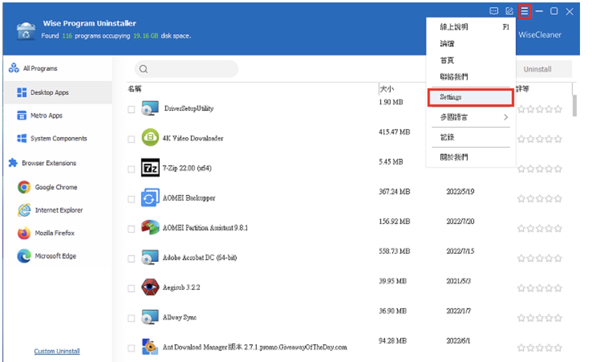Rate AOMEI Backupper with its stars

pyautogui.click(x=539, y=199)
